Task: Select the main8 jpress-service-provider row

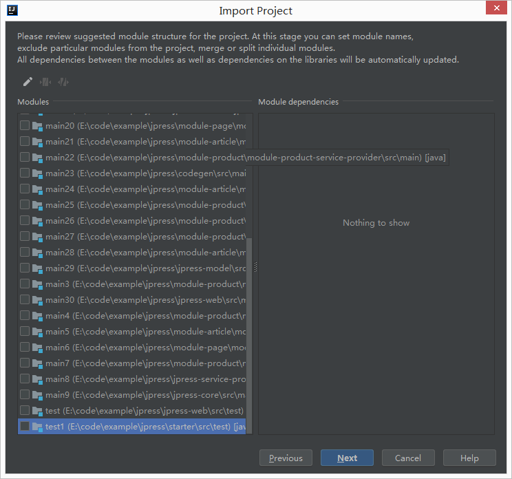Action: coord(145,379)
